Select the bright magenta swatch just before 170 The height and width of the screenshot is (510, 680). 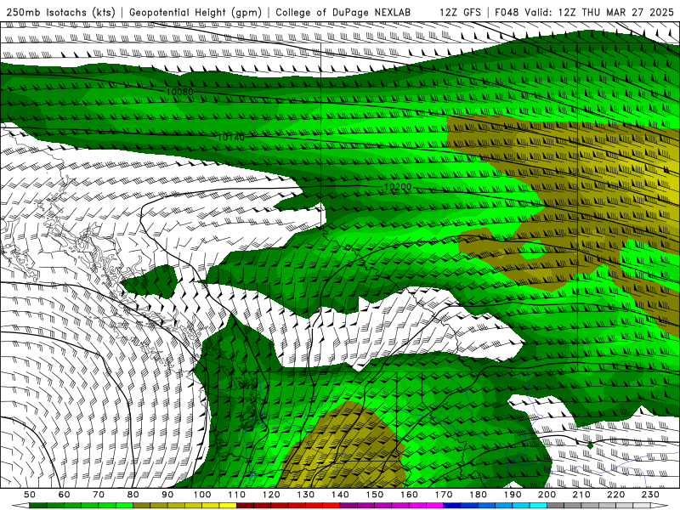(x=434, y=506)
